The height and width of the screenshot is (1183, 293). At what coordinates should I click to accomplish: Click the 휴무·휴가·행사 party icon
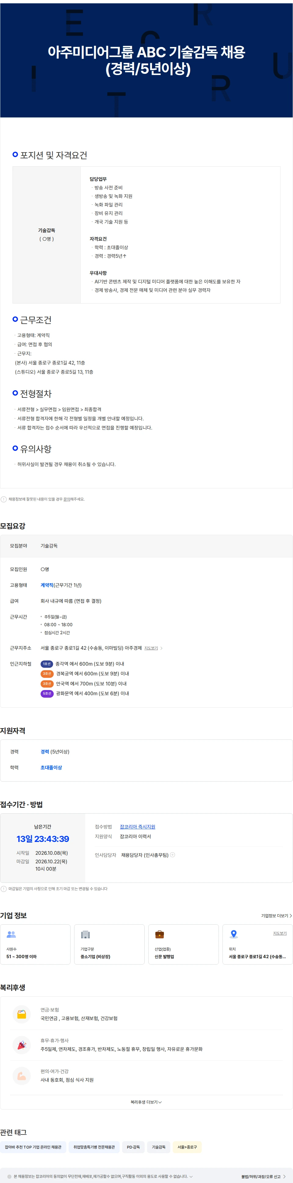click(x=22, y=1045)
